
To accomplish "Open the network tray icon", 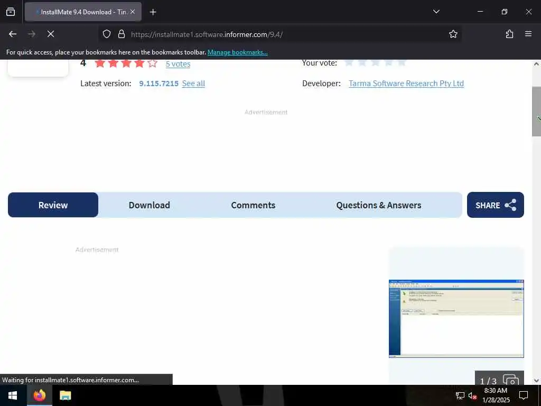I will pos(460,395).
